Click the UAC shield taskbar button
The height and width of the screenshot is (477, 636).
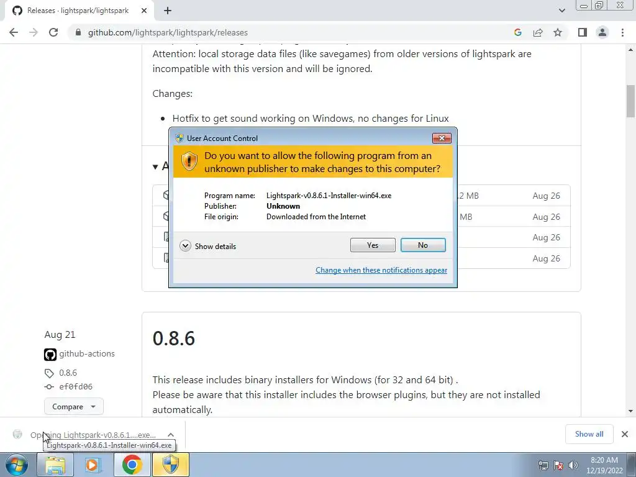click(170, 465)
